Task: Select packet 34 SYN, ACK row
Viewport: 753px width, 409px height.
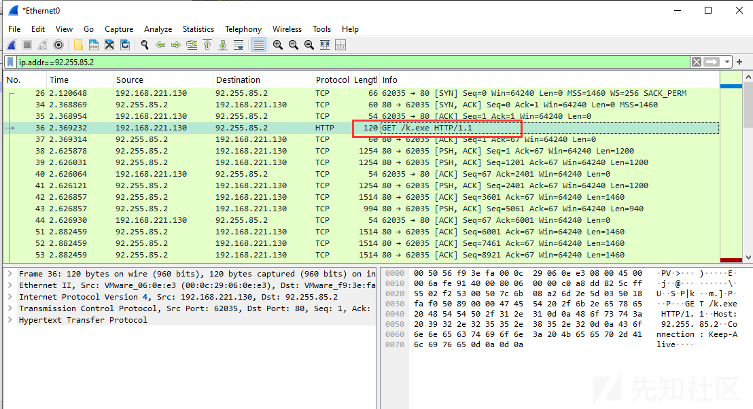Action: (362, 105)
